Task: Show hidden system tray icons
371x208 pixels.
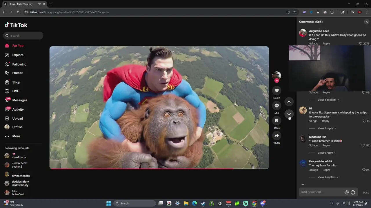Action: point(332,203)
